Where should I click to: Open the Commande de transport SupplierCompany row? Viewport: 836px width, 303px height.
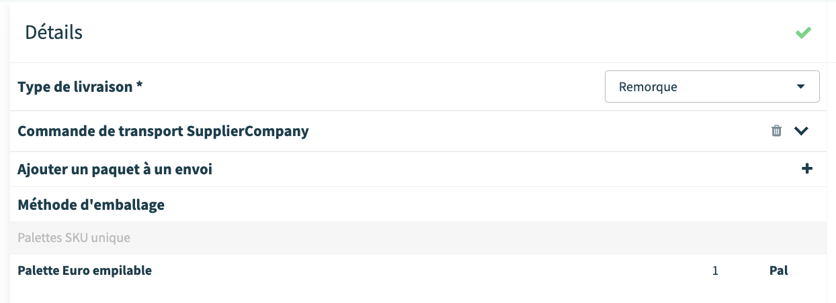418,131
